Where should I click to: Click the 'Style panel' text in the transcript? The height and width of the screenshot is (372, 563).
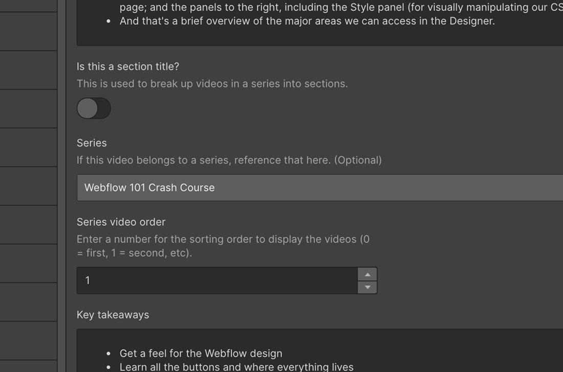click(378, 7)
